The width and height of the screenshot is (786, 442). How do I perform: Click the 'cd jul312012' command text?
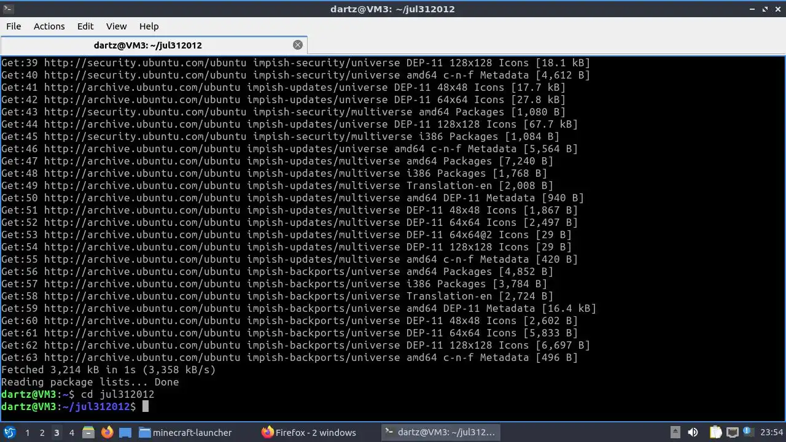(x=118, y=394)
